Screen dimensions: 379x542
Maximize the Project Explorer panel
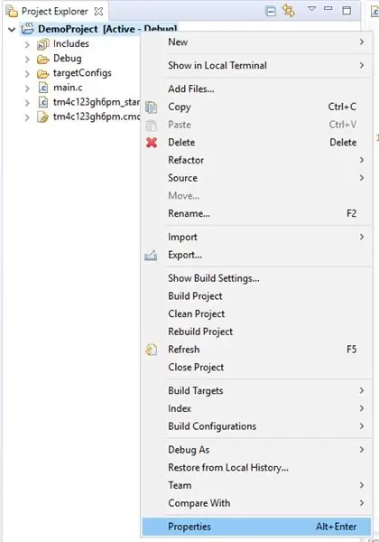point(347,10)
